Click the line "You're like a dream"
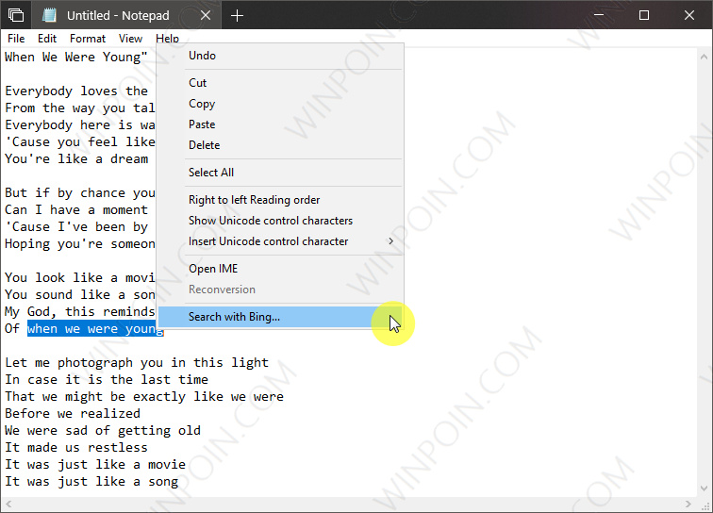Image resolution: width=713 pixels, height=513 pixels. coord(76,158)
